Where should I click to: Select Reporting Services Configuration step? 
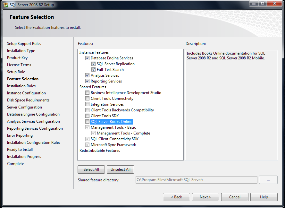point(35,128)
